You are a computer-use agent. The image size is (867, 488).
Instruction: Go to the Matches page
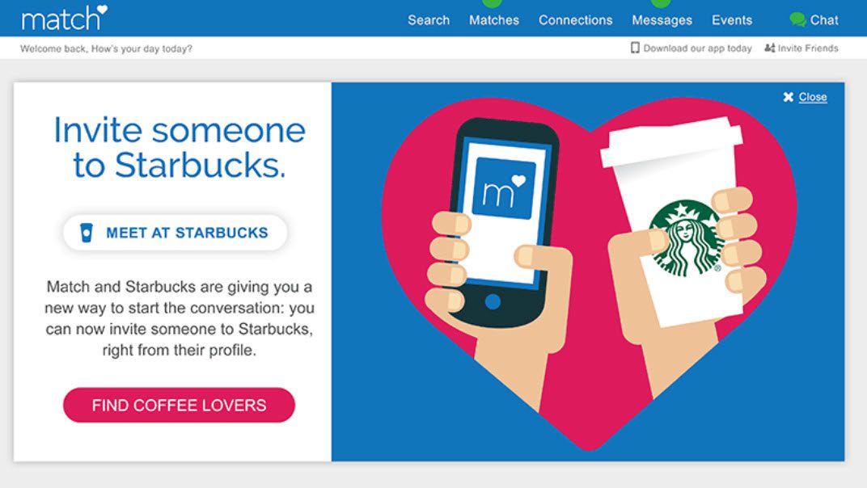494,20
